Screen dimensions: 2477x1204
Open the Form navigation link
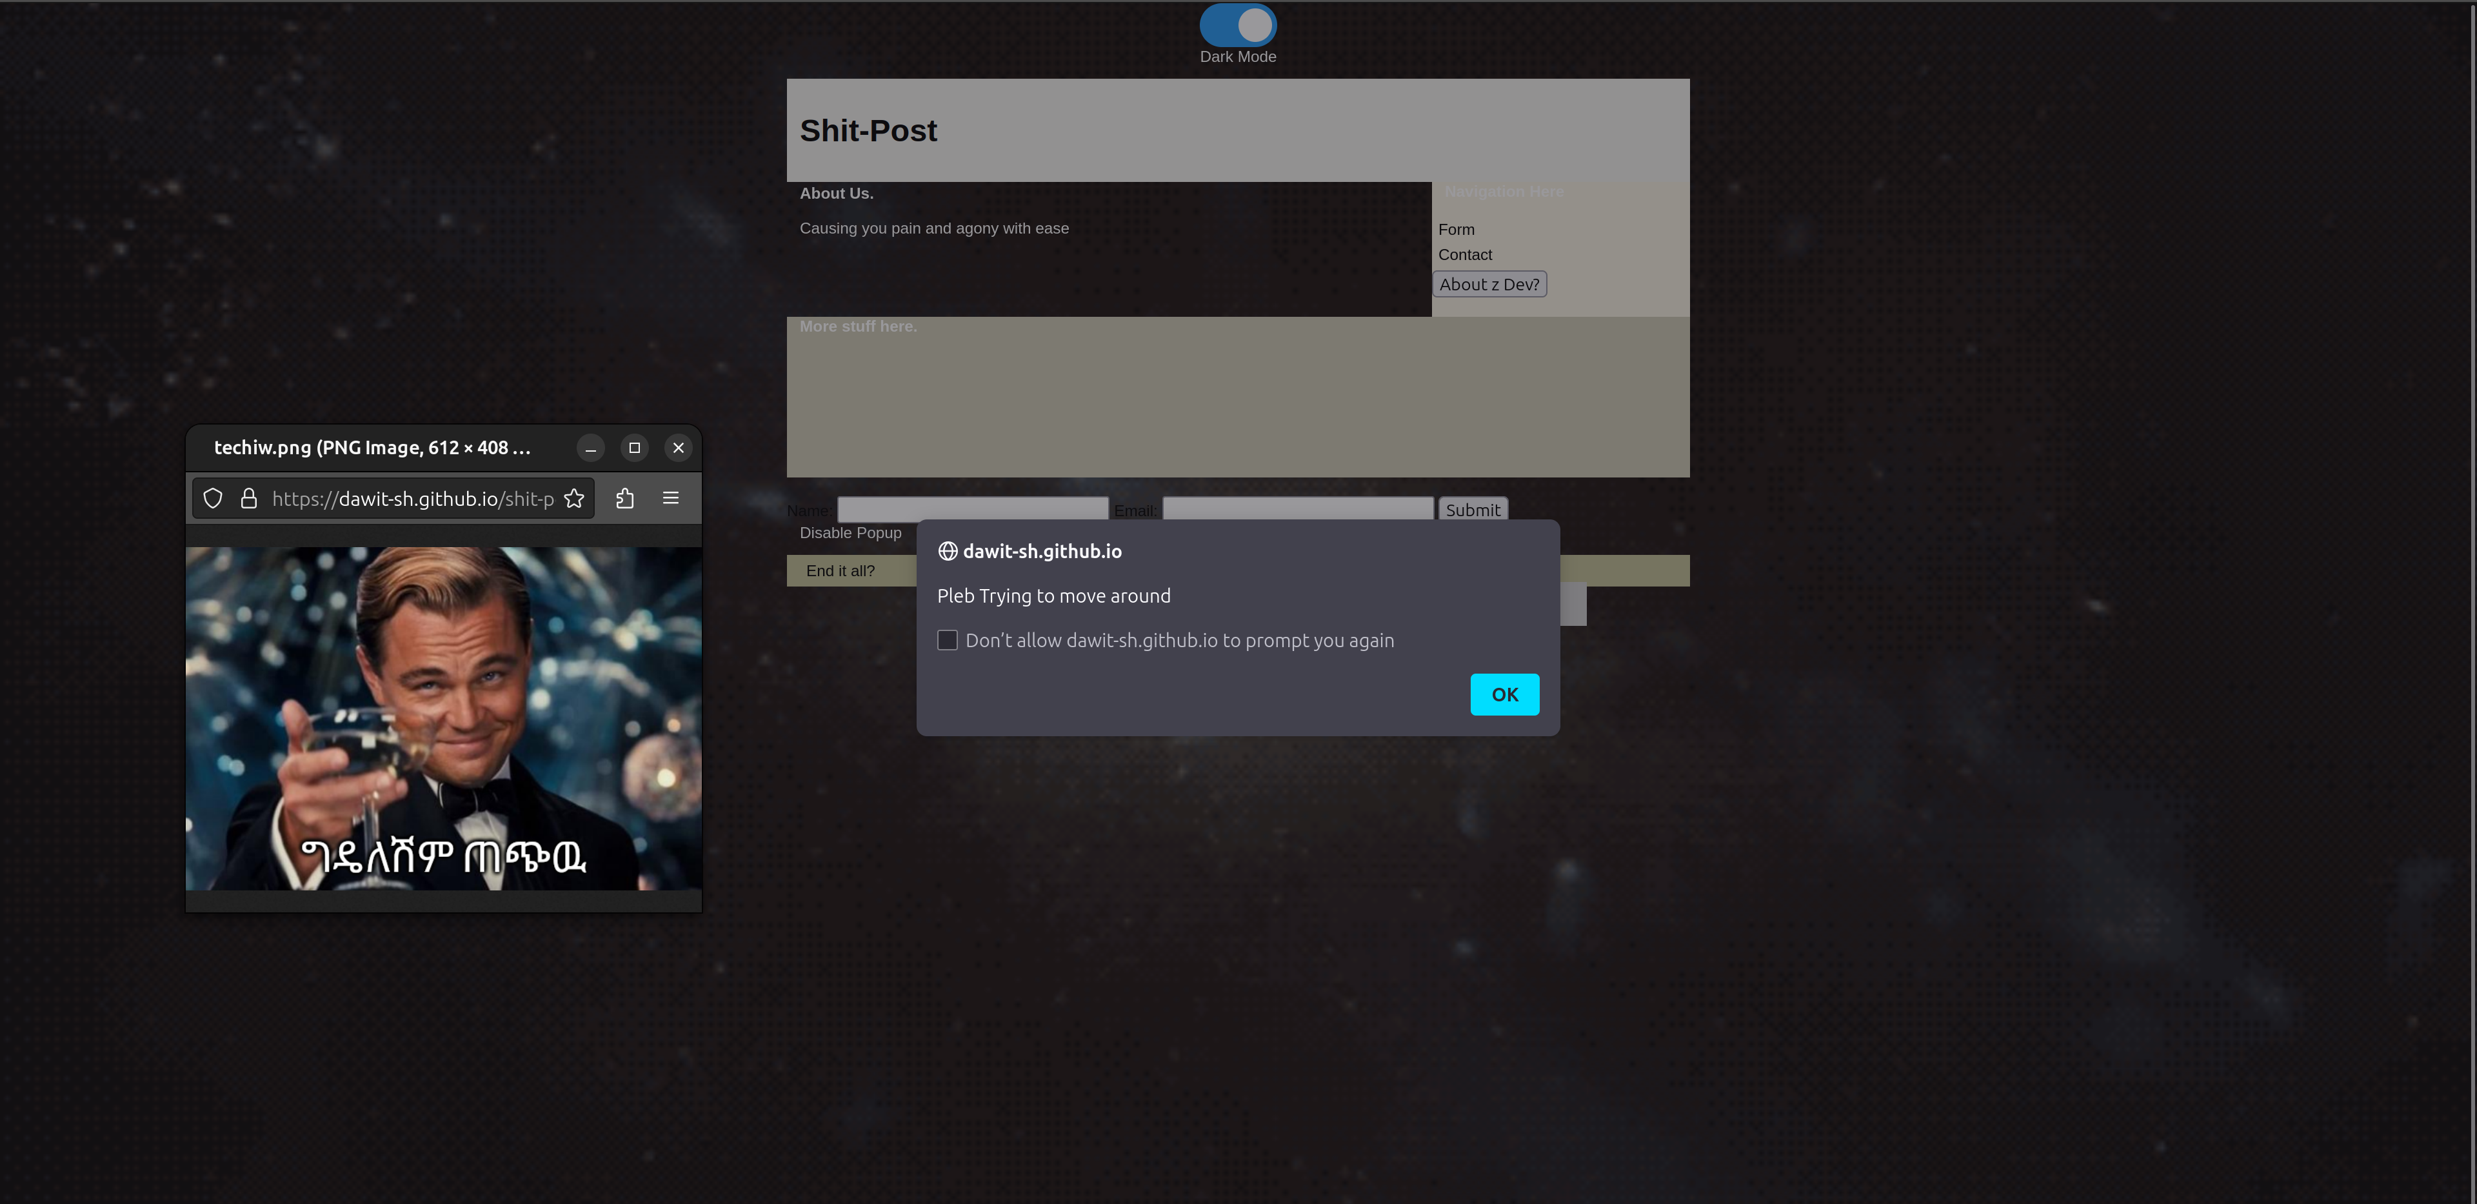point(1456,230)
